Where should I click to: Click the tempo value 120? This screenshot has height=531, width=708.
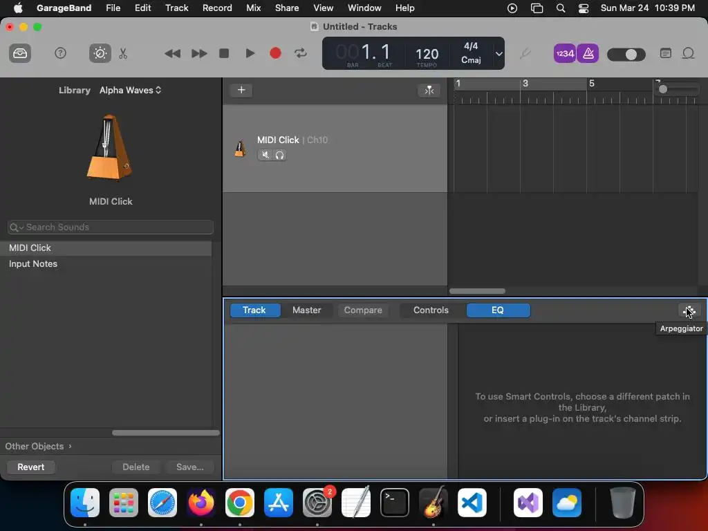[x=427, y=54]
